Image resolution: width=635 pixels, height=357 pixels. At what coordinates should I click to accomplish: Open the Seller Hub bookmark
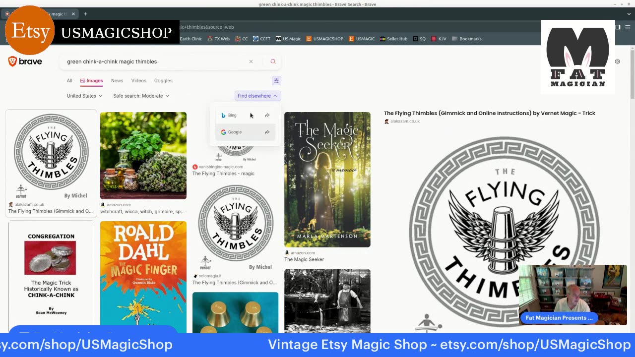(x=393, y=39)
